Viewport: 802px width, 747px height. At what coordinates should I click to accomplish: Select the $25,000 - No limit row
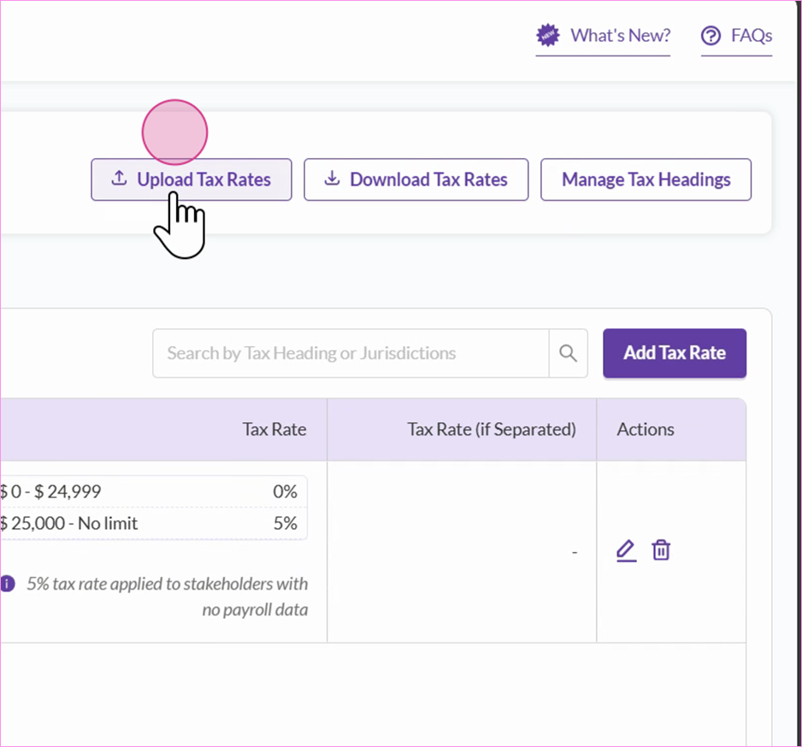point(153,524)
